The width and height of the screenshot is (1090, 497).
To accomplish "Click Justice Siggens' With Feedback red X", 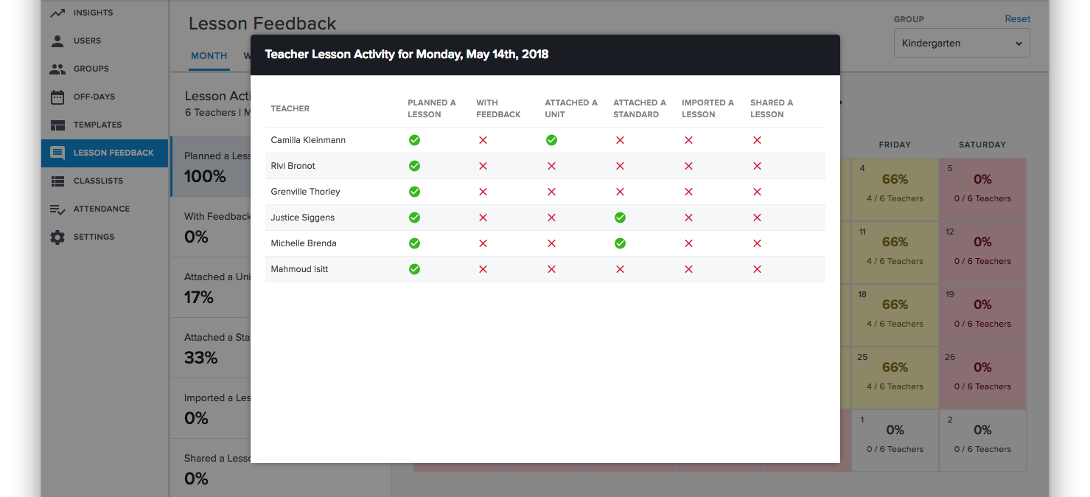I will [x=483, y=218].
